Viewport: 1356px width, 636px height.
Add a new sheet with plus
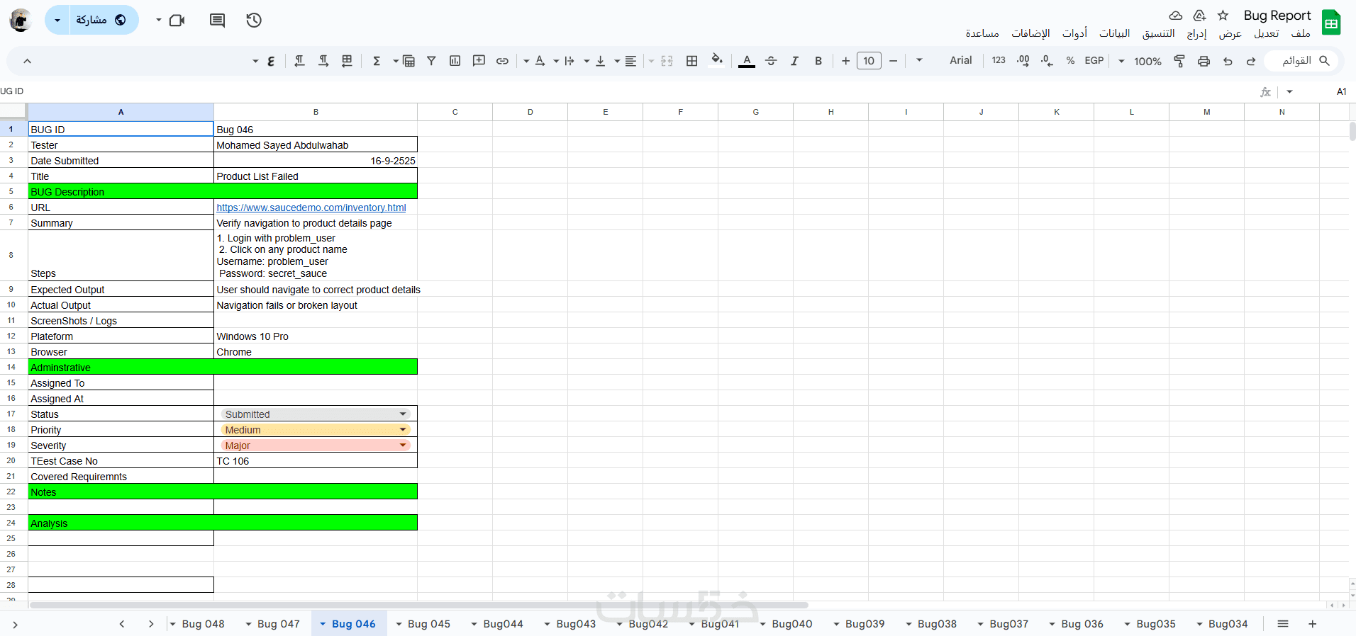pyautogui.click(x=1312, y=624)
